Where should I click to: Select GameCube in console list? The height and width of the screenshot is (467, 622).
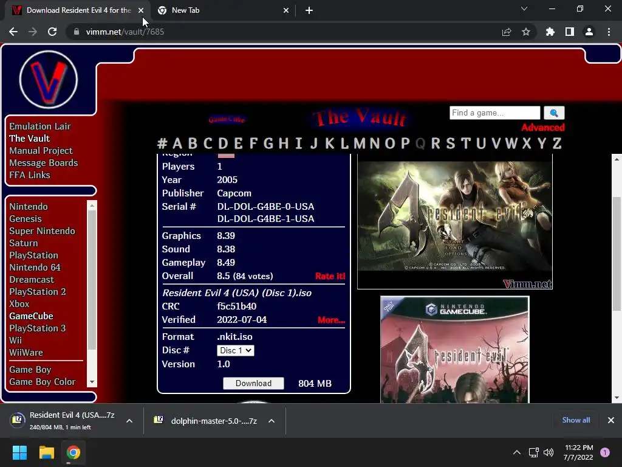(31, 316)
